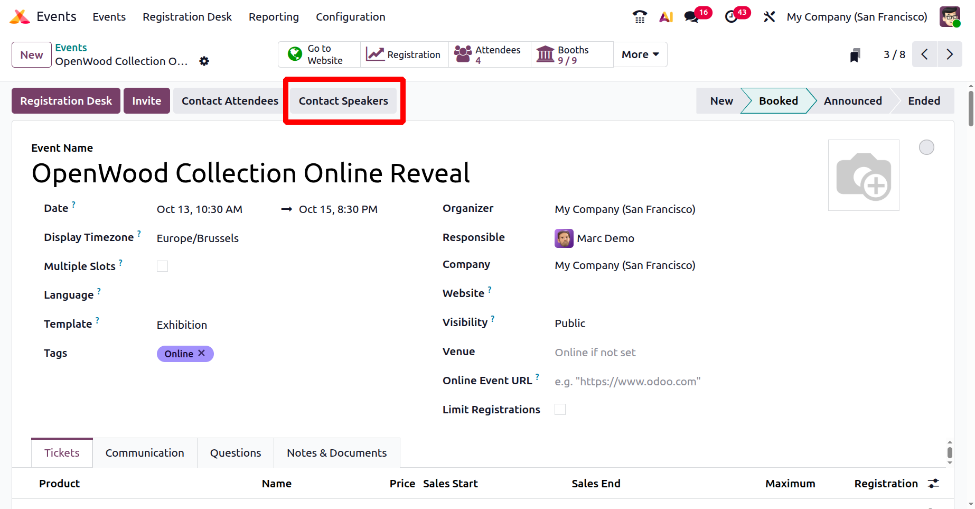Image resolution: width=975 pixels, height=509 pixels.
Task: Open the phone dialer icon
Action: coord(640,17)
